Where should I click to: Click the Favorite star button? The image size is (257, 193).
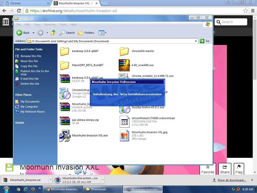click(x=208, y=169)
